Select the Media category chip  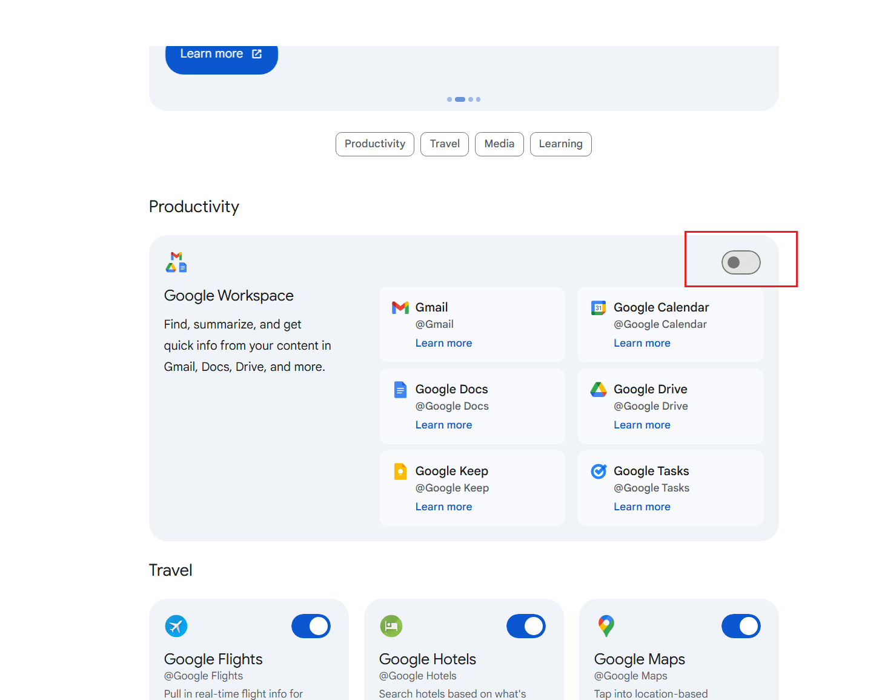click(x=499, y=144)
